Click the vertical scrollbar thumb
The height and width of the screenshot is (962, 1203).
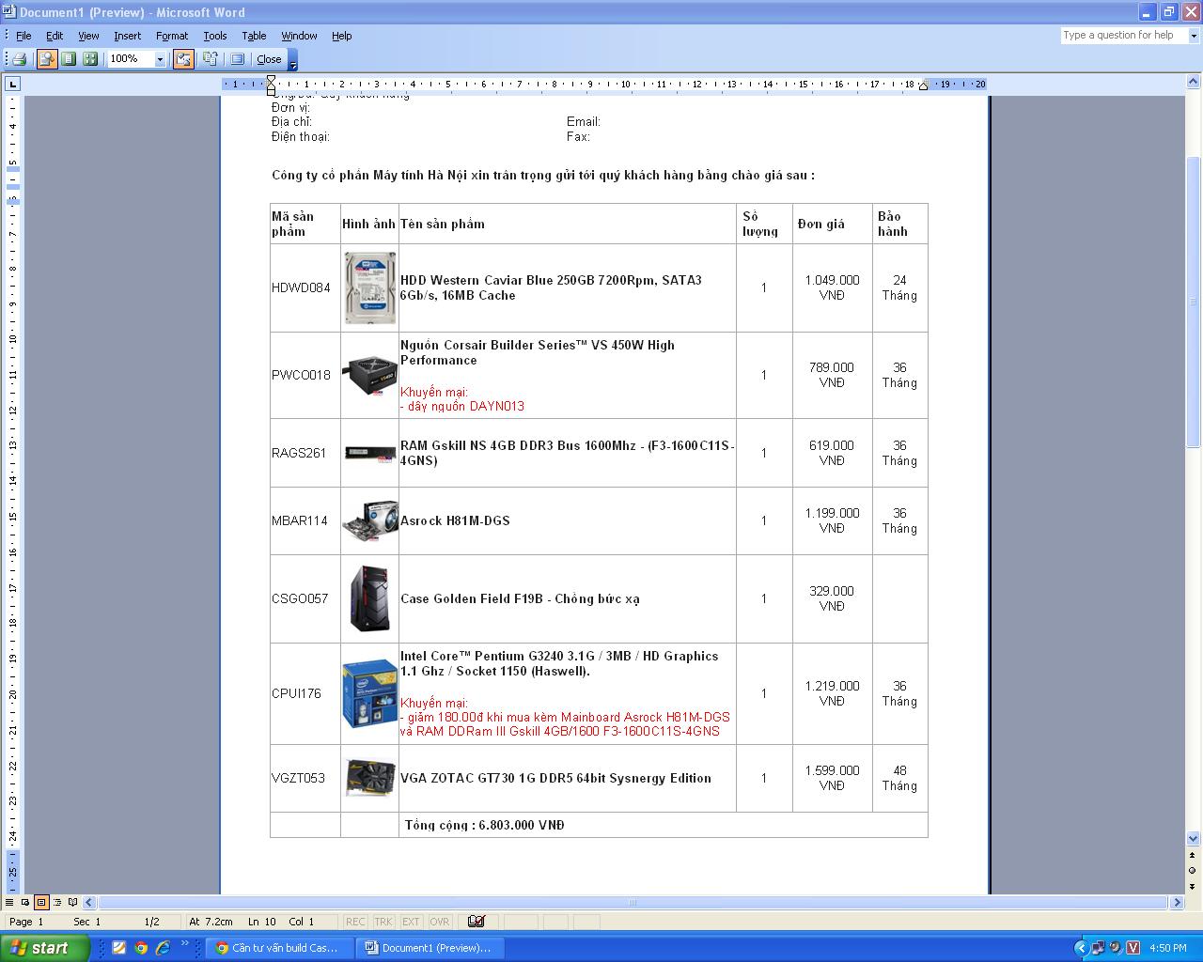1194,301
